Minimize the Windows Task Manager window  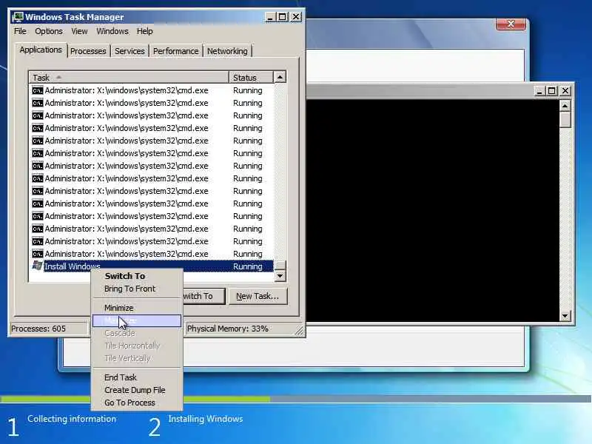tap(270, 17)
